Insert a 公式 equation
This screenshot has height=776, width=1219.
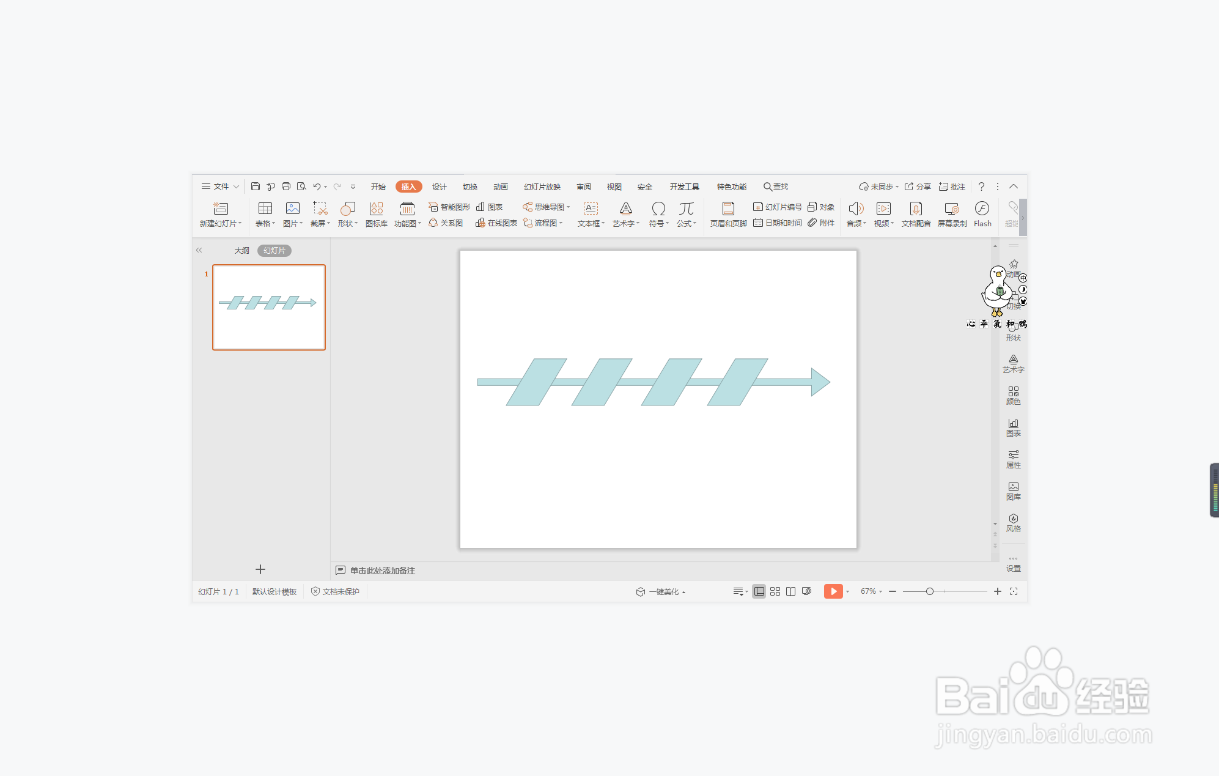pyautogui.click(x=687, y=215)
